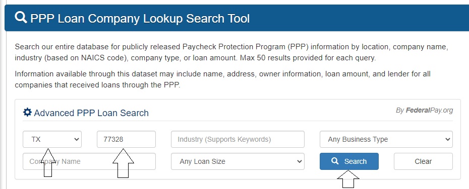This screenshot has width=469, height=189.
Task: Expand the Any Business Type dropdown
Action: pos(386,139)
